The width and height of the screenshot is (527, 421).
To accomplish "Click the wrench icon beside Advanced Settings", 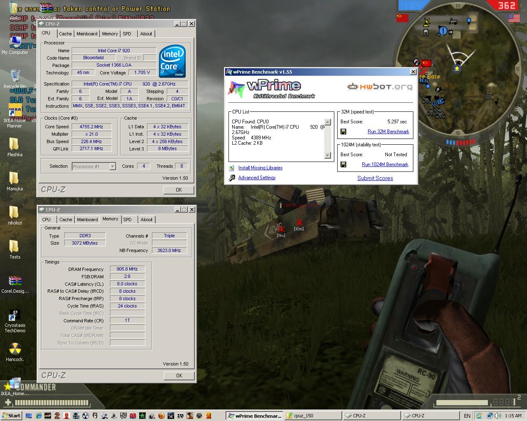I will [232, 178].
